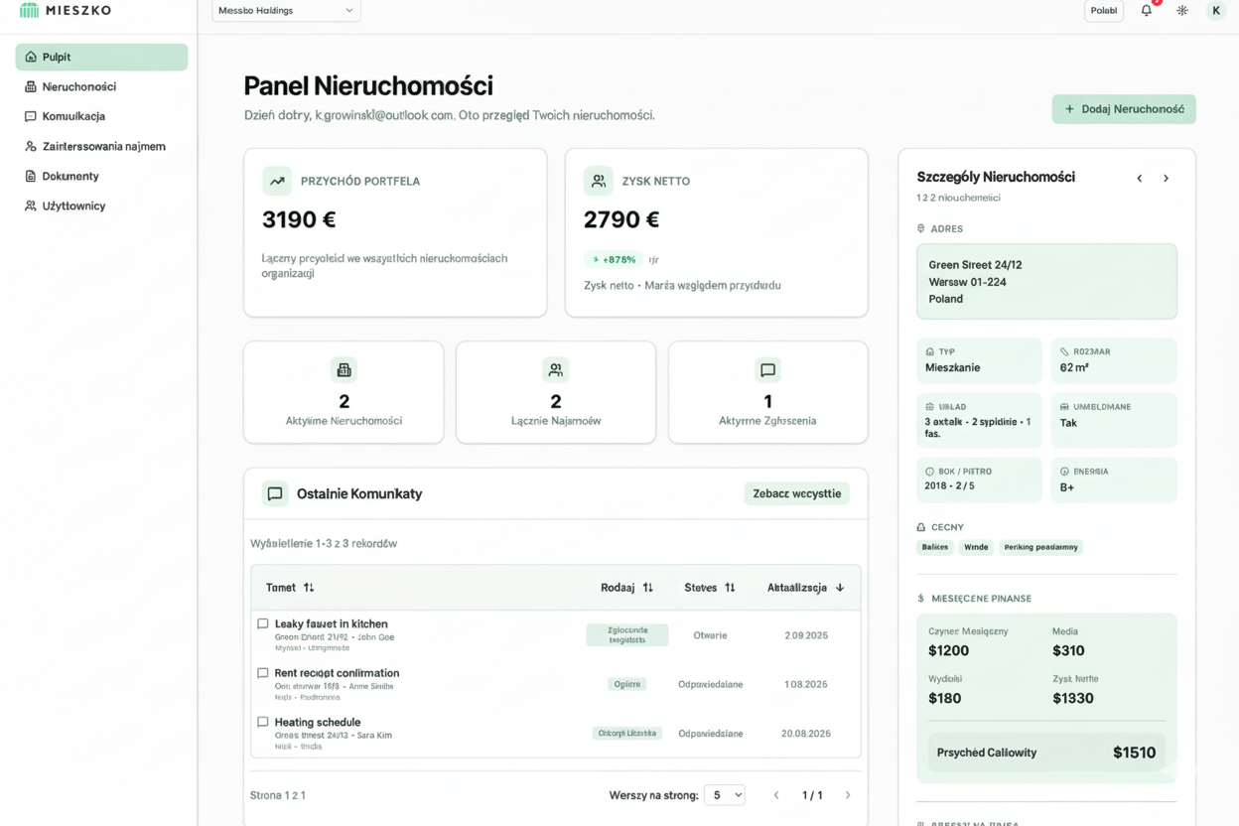The height and width of the screenshot is (826, 1239).
Task: Go to Dokumenty in the sidebar
Action: pos(69,176)
